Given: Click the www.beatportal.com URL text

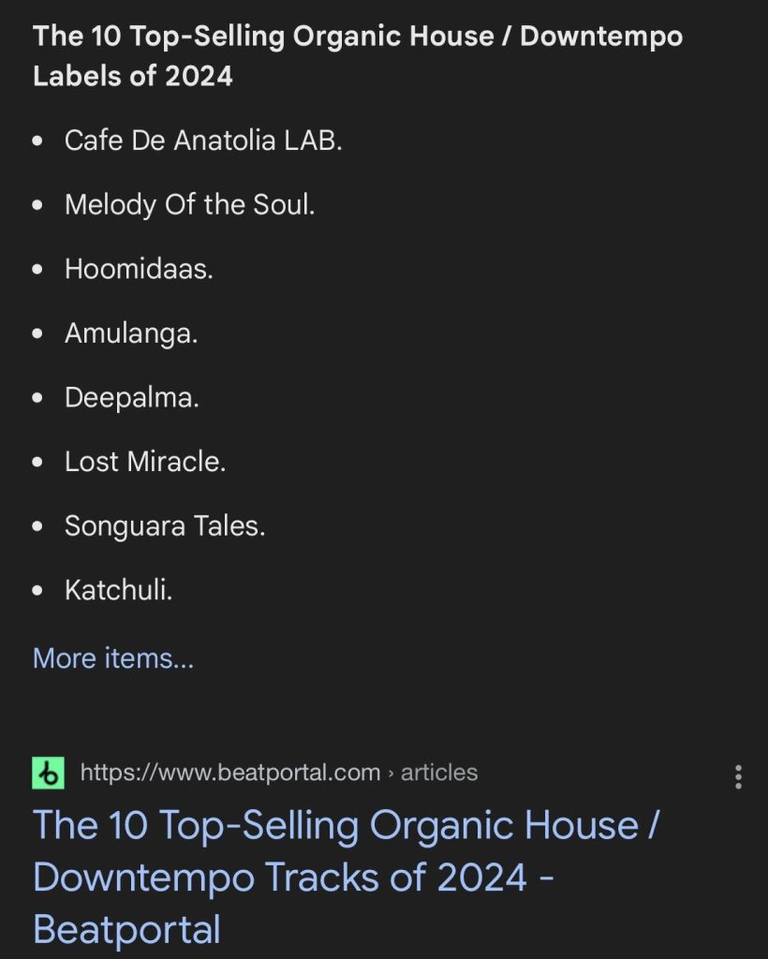Looking at the screenshot, I should pyautogui.click(x=230, y=773).
